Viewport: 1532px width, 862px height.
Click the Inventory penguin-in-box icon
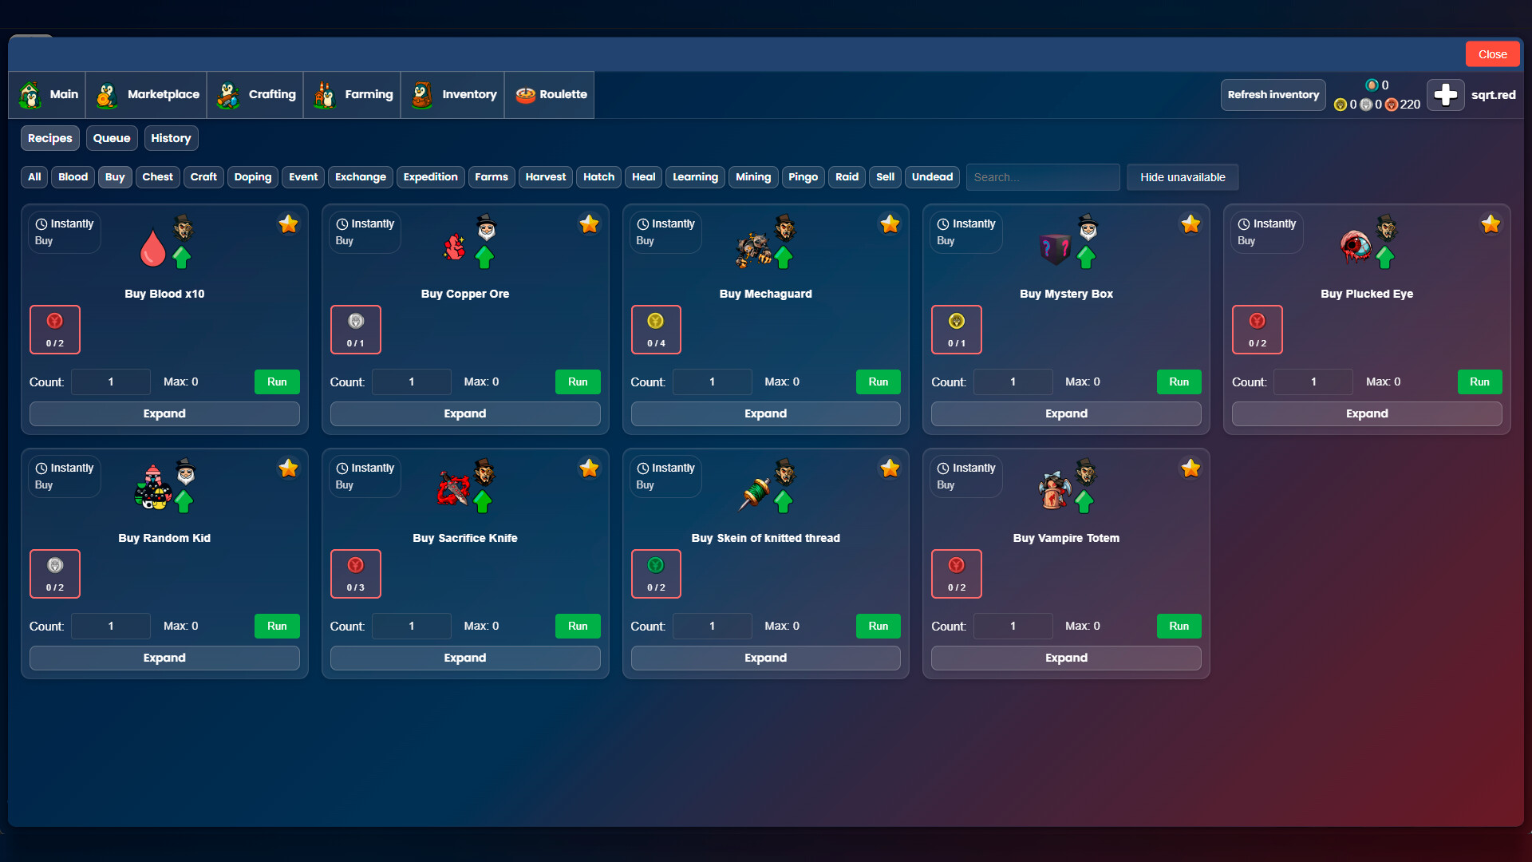[x=422, y=94]
